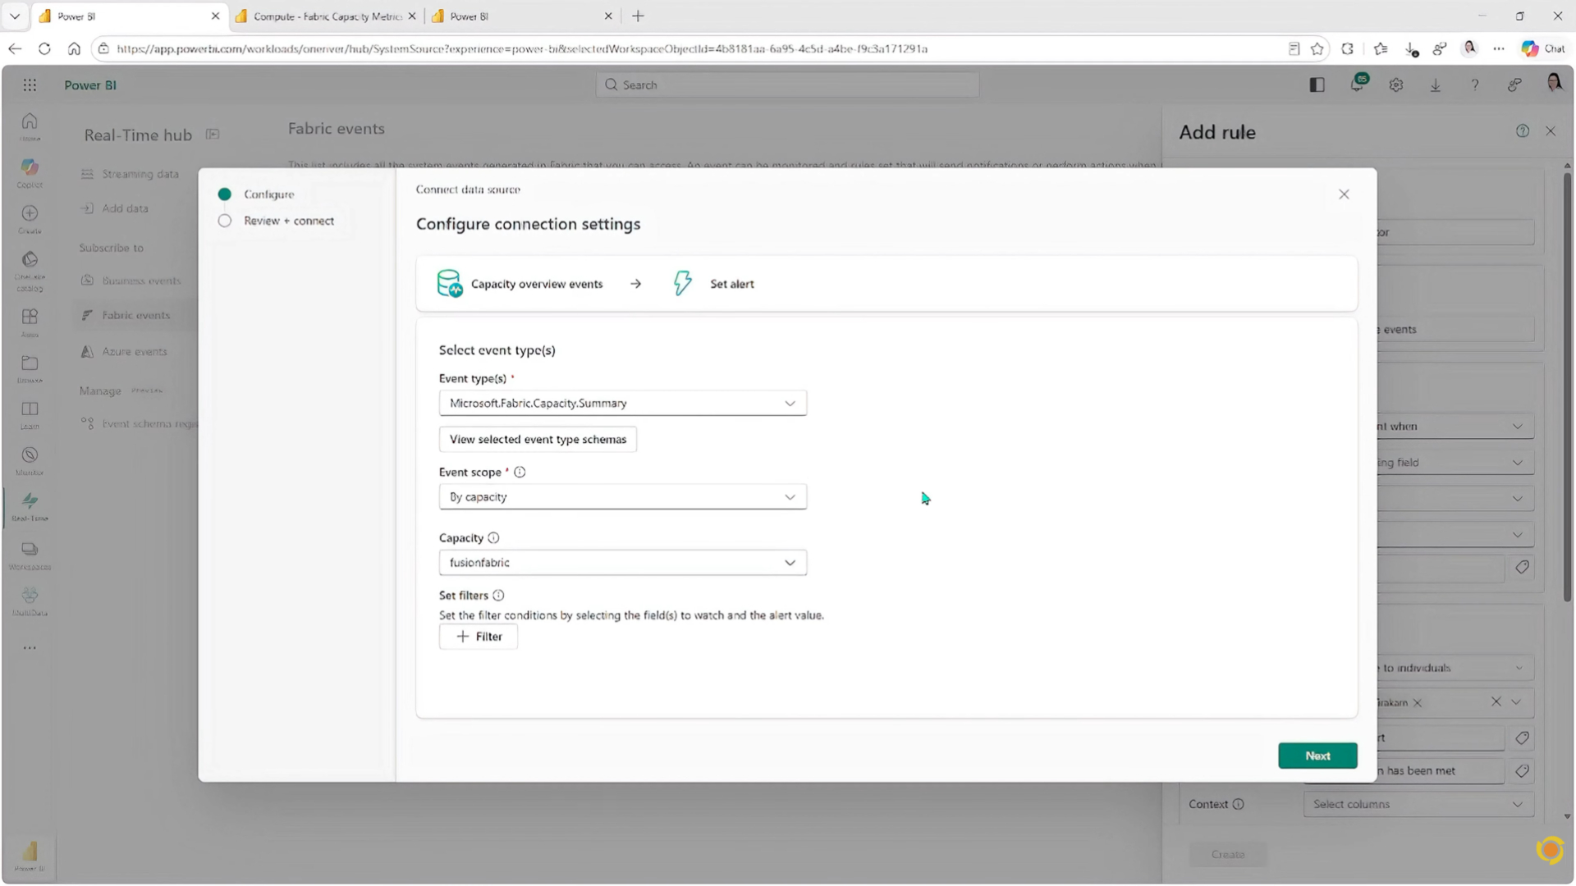The image size is (1576, 886).
Task: Click Create button in Add rule pane
Action: pyautogui.click(x=1228, y=854)
